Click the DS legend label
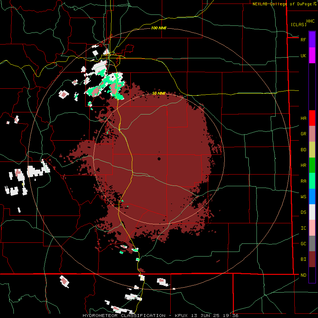Screen dimensions: 318x318 click(x=304, y=212)
